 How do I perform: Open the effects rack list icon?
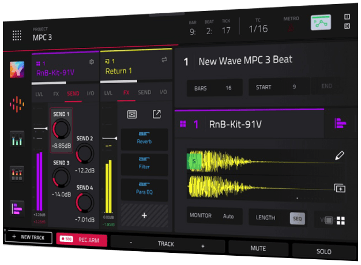tap(132, 114)
